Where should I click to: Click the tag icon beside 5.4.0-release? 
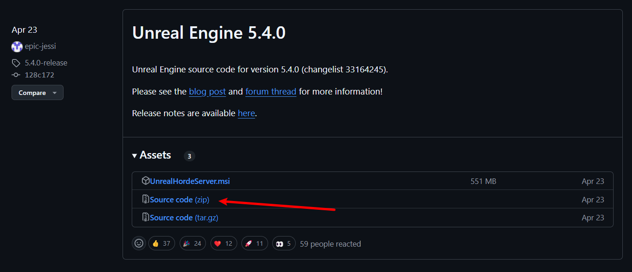[16, 63]
